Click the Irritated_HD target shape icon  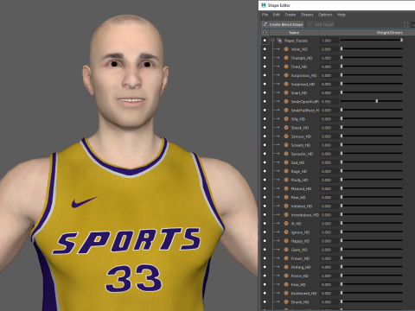[x=286, y=206]
